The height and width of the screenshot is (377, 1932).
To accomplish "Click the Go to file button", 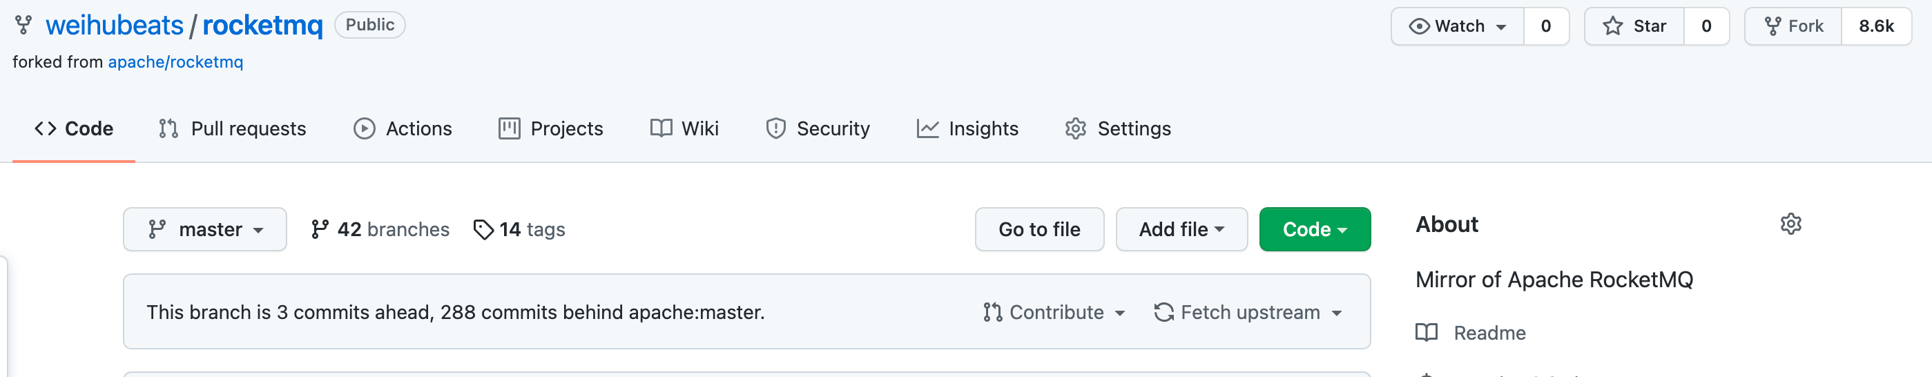I will 1039,229.
